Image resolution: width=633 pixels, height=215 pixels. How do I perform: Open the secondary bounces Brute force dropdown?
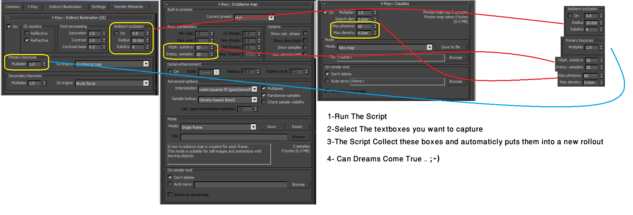(x=112, y=83)
